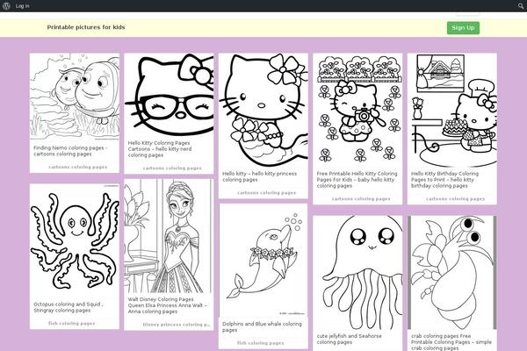
Task: Open the octopus coloring thumbnail
Action: click(x=75, y=240)
